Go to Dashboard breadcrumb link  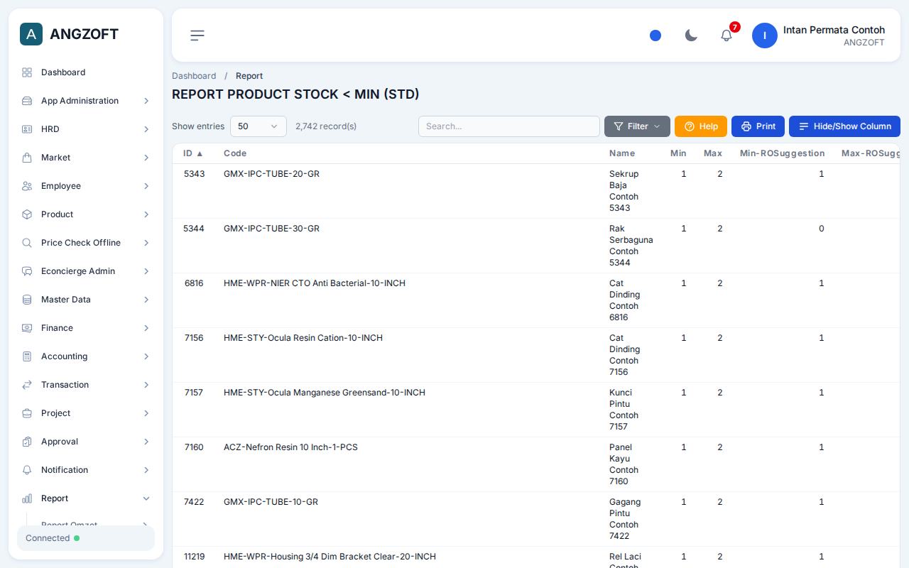coord(194,76)
